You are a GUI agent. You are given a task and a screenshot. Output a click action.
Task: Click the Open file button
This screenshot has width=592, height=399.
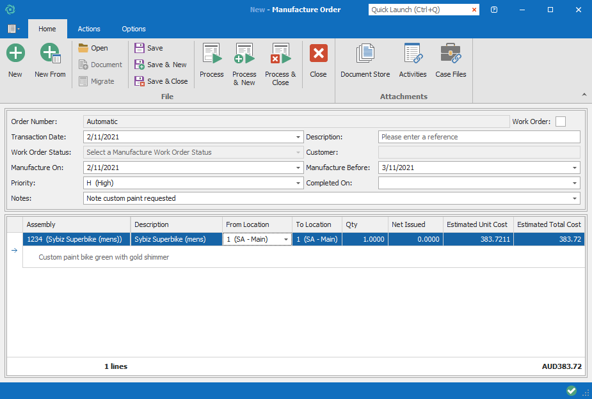[93, 48]
